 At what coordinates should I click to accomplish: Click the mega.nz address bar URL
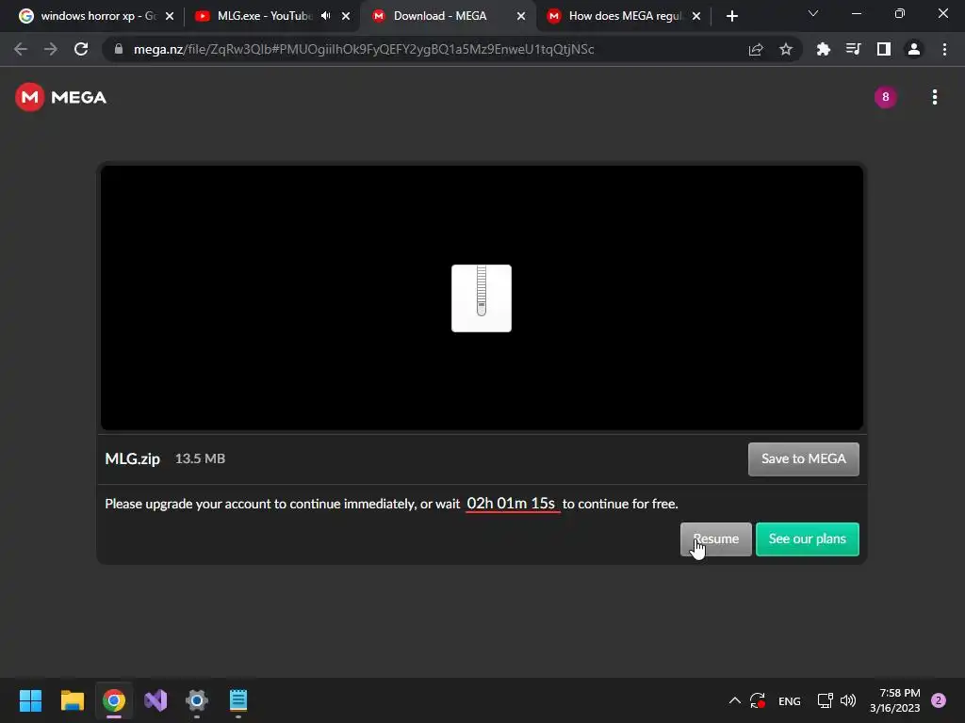[x=364, y=49]
